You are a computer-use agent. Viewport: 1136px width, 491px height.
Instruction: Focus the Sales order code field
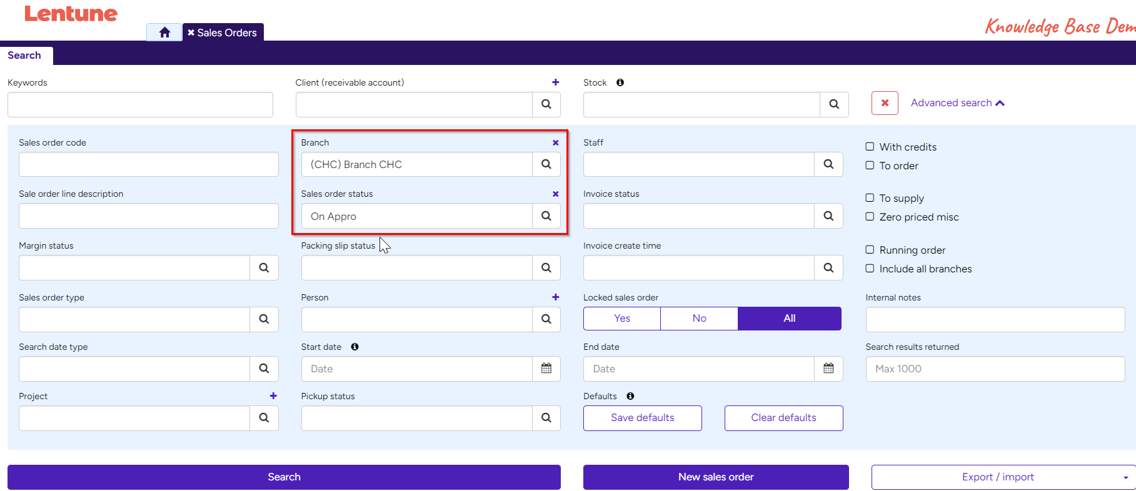[x=149, y=164]
